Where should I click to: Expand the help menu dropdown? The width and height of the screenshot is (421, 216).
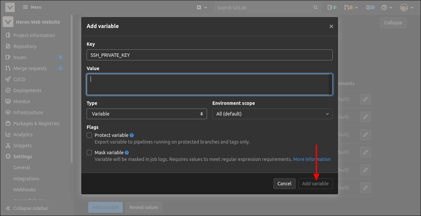click(x=386, y=7)
